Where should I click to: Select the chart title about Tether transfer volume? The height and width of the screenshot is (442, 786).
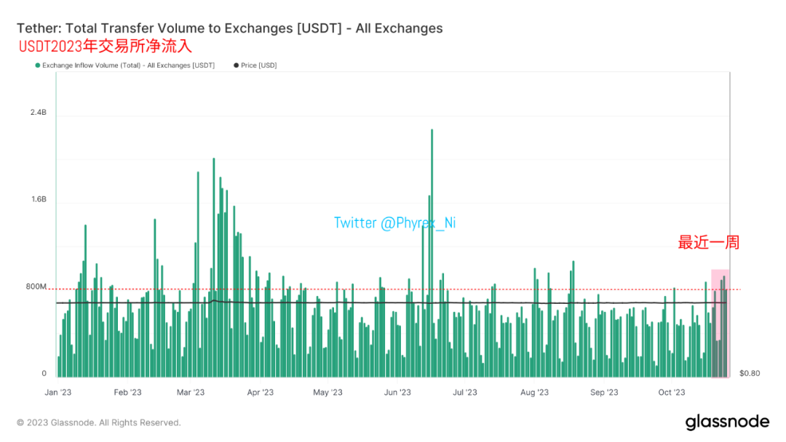click(x=229, y=28)
